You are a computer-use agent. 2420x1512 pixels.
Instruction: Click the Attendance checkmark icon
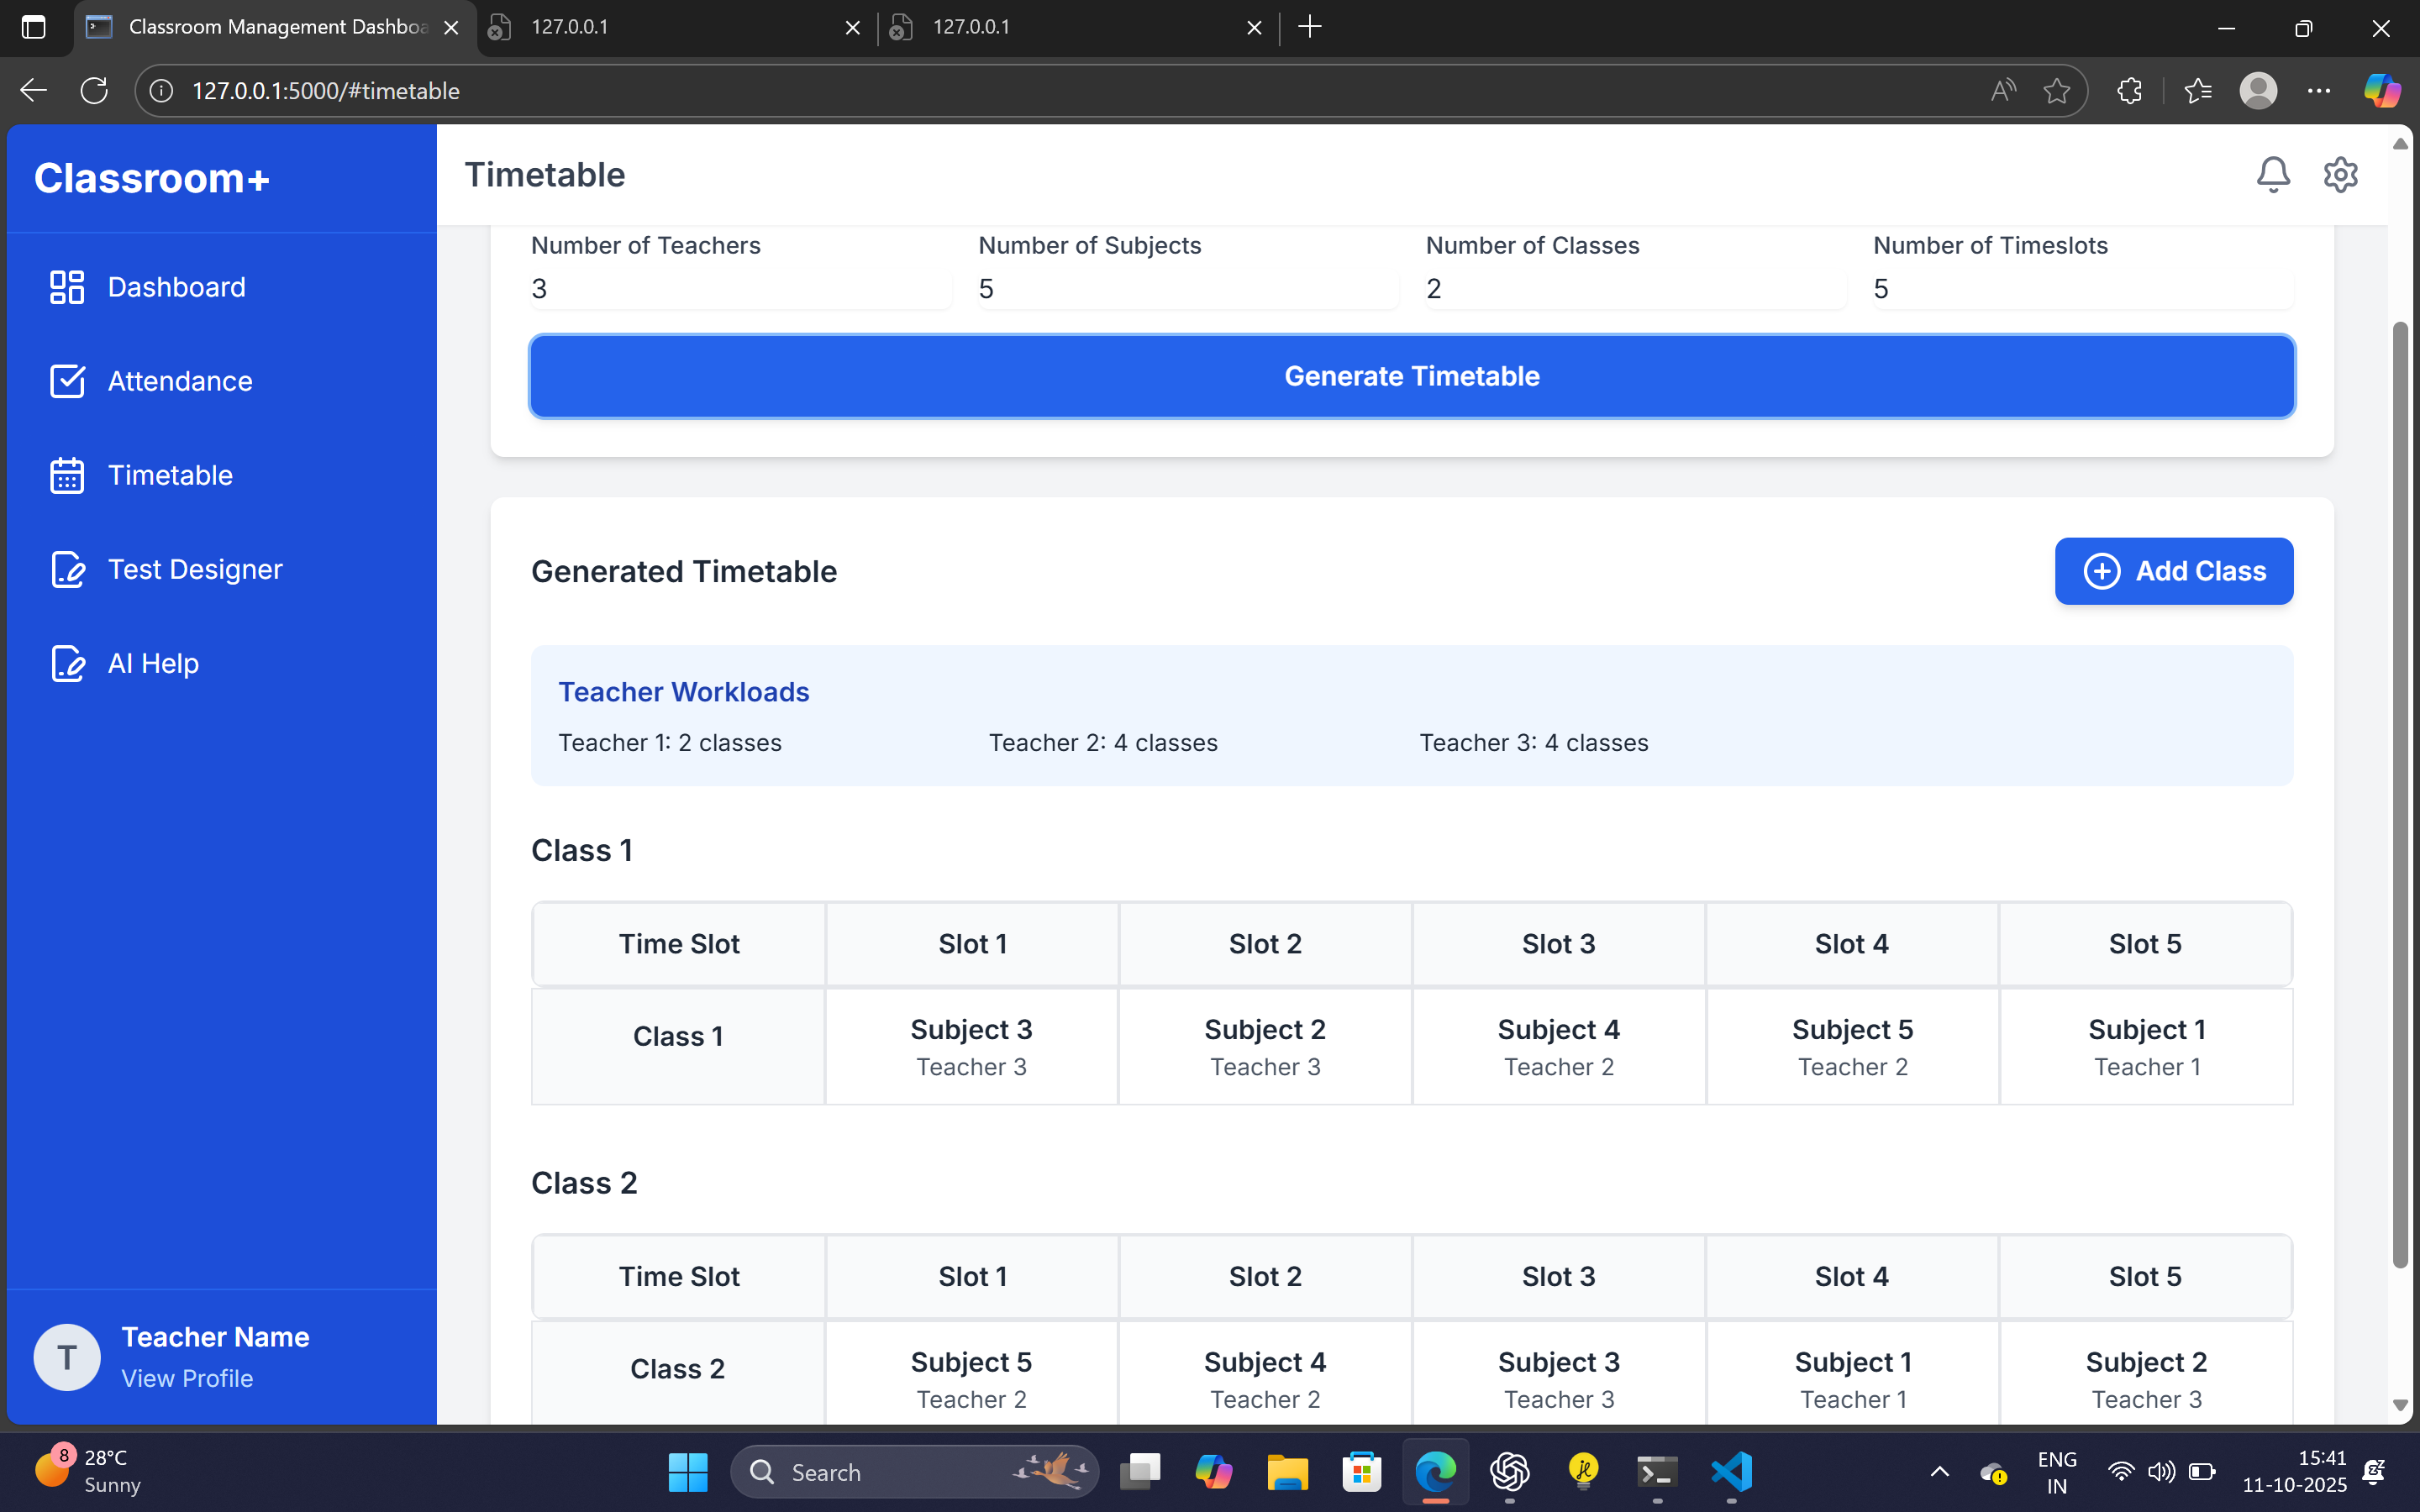tap(67, 381)
